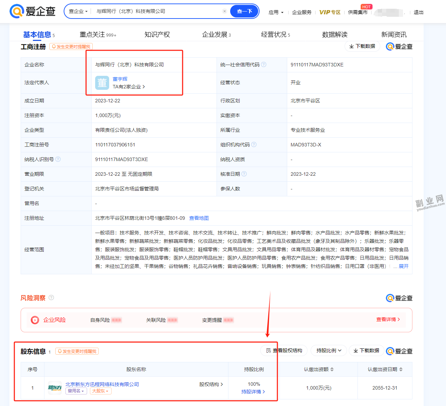Open the 查企业 search type dropdown
The image size is (446, 406).
coord(78,11)
